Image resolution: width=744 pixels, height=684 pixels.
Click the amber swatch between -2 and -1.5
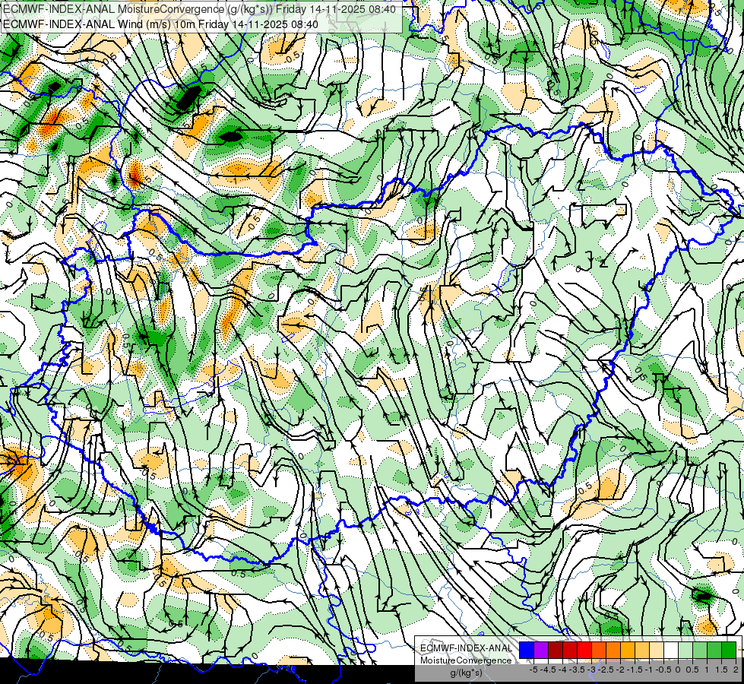pos(628,650)
